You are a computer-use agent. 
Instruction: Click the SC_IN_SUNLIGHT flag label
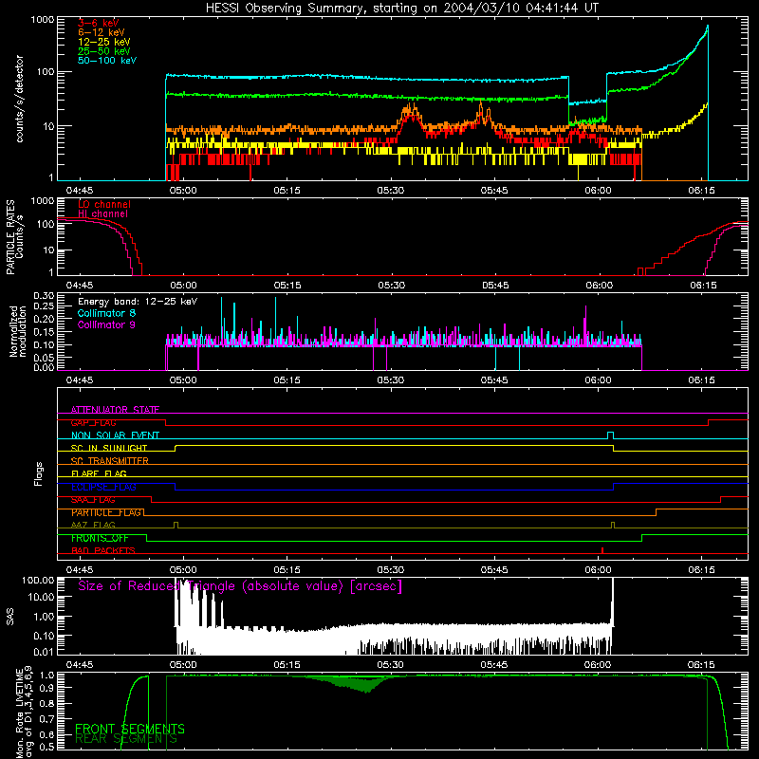(109, 448)
